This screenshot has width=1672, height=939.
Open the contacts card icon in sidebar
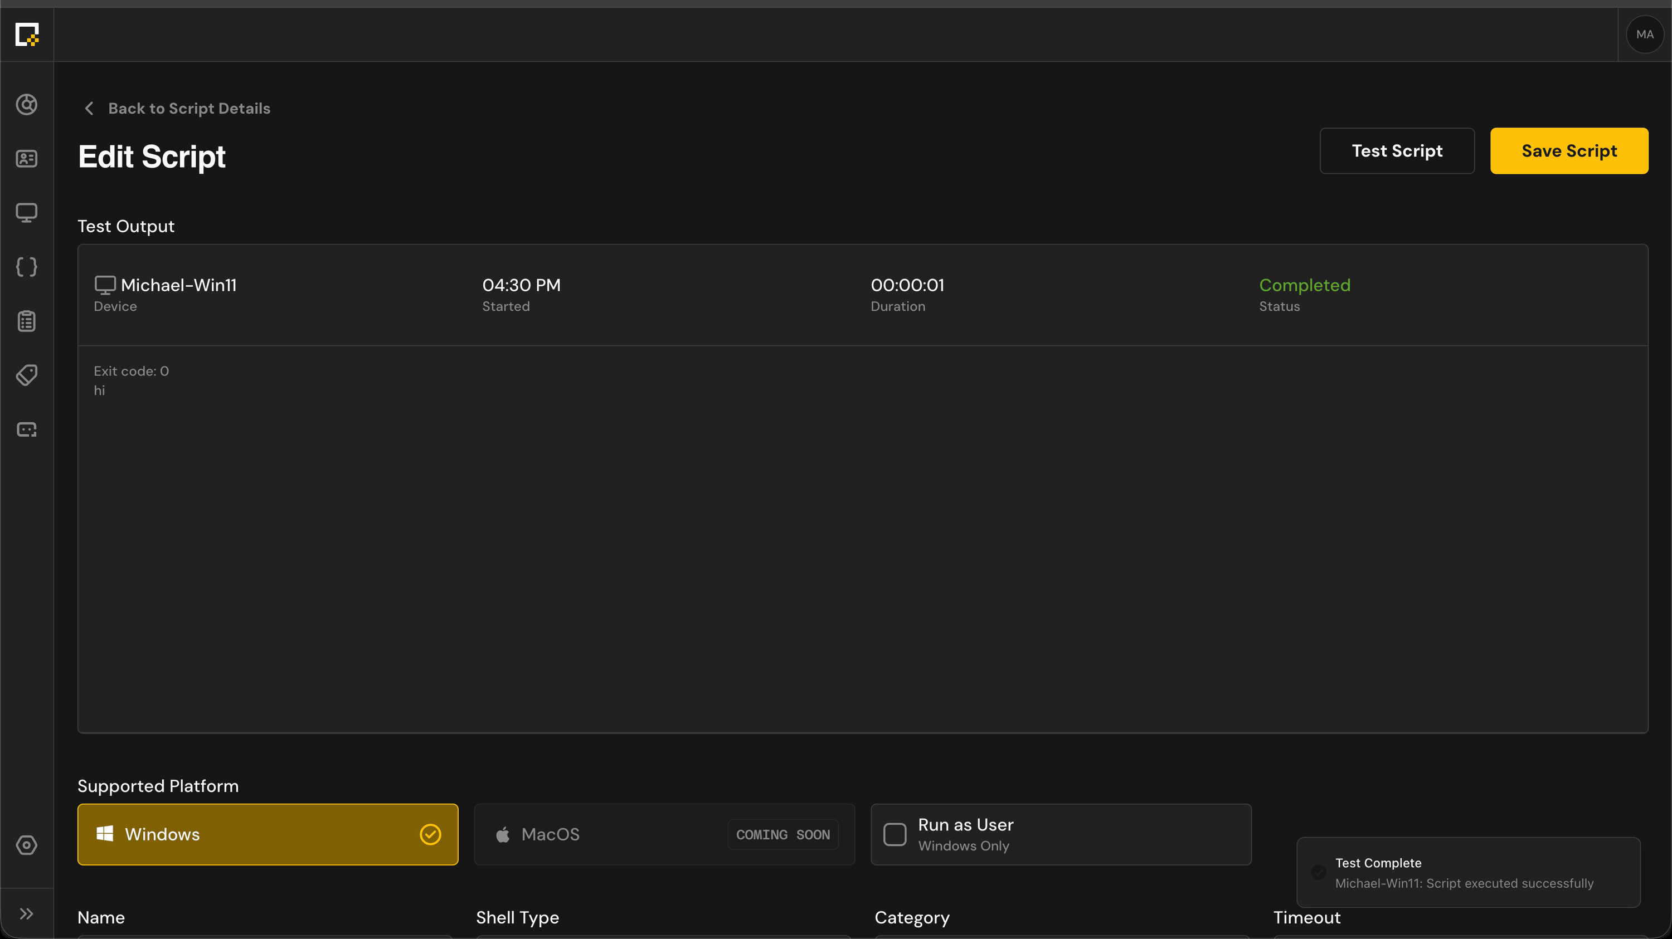(27, 158)
